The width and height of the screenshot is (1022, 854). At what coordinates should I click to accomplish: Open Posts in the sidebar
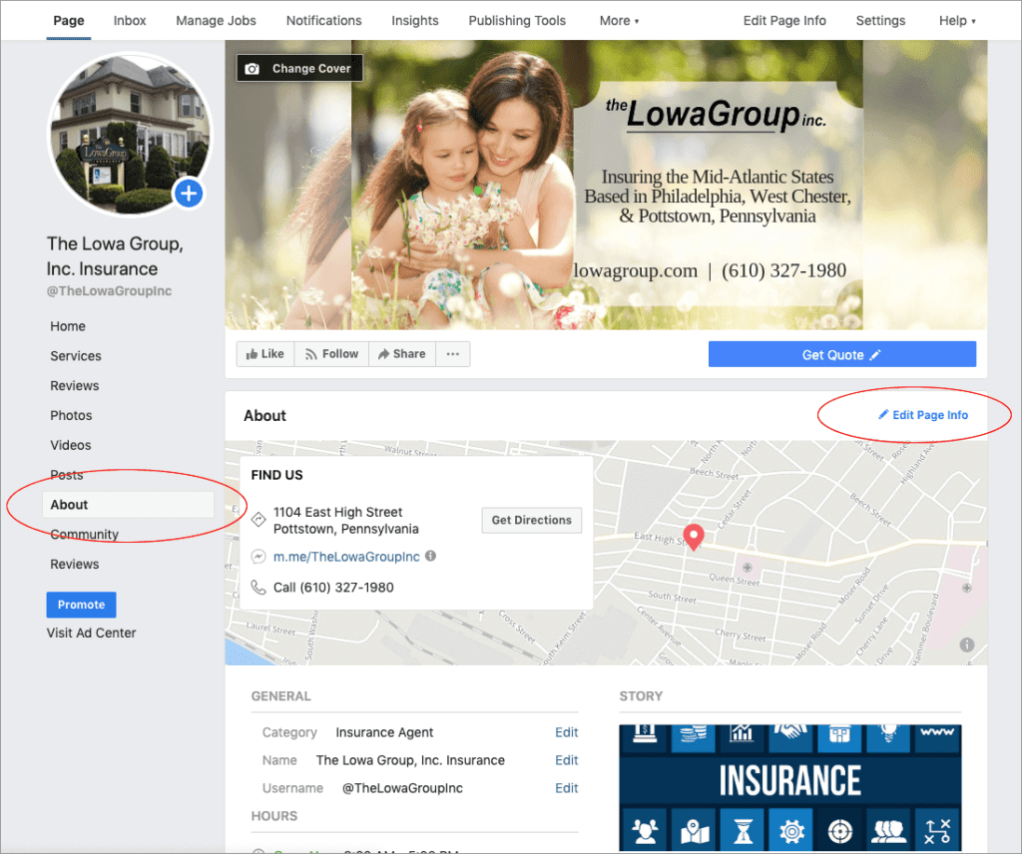pos(67,475)
